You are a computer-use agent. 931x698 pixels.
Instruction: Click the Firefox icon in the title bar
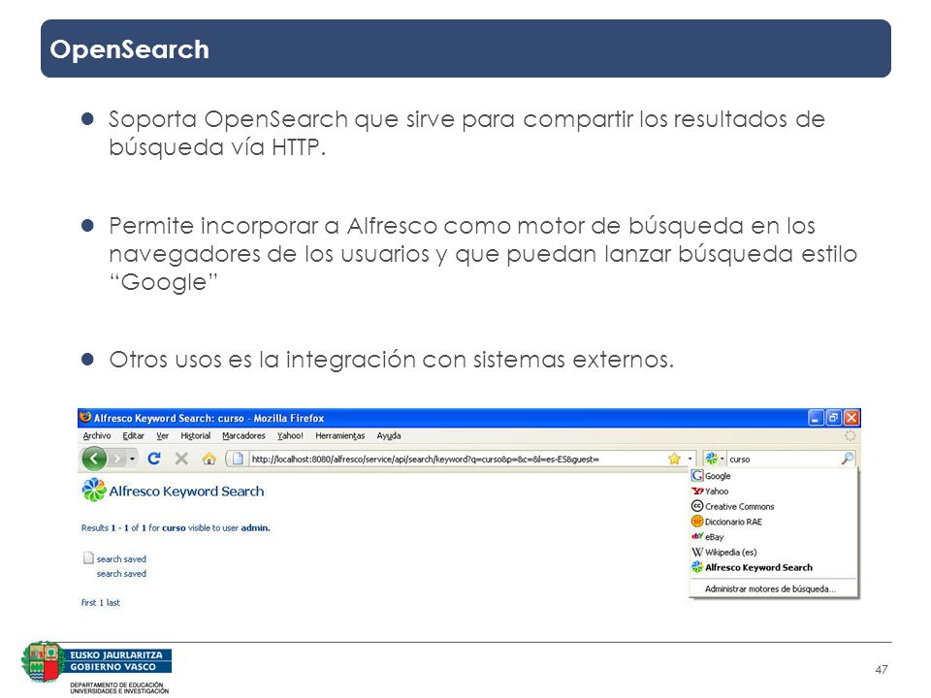[85, 417]
